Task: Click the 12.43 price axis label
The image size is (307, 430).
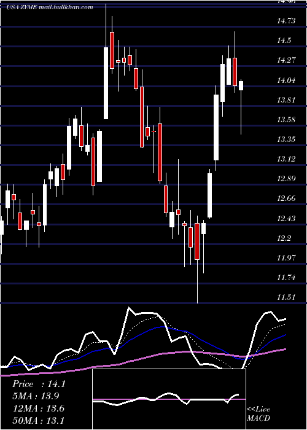Action: click(286, 218)
